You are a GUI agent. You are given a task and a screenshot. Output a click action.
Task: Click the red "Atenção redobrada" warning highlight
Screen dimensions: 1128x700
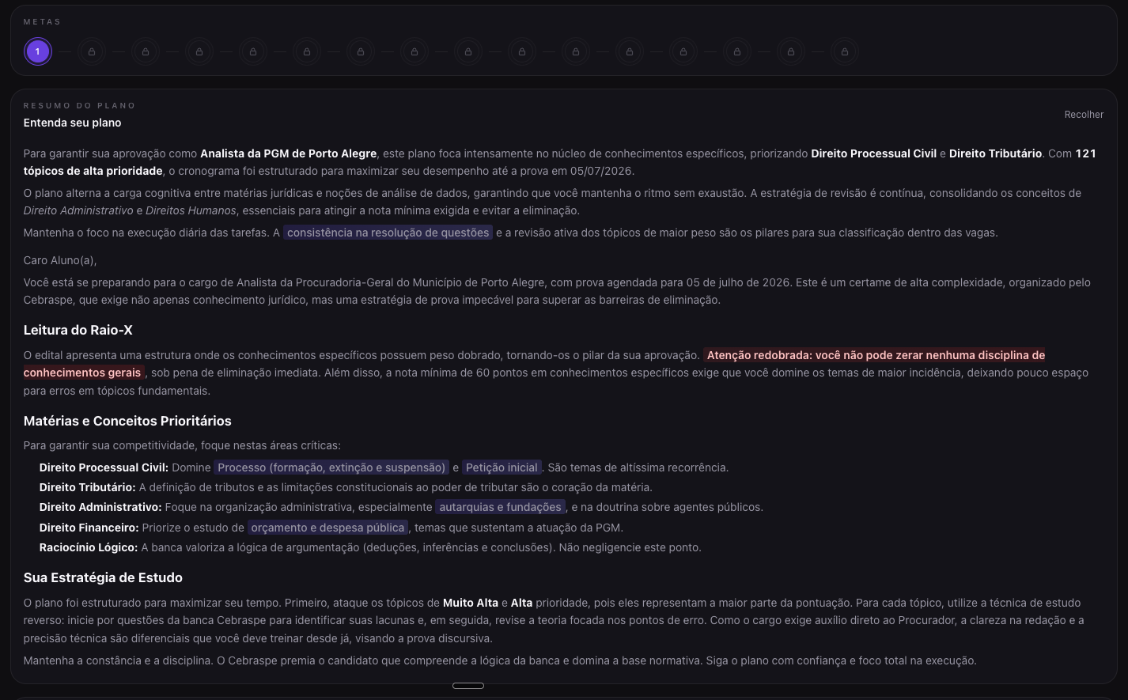click(873, 355)
